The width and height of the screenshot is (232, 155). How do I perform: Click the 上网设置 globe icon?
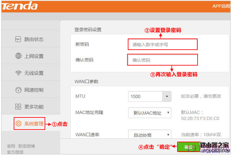point(18,56)
